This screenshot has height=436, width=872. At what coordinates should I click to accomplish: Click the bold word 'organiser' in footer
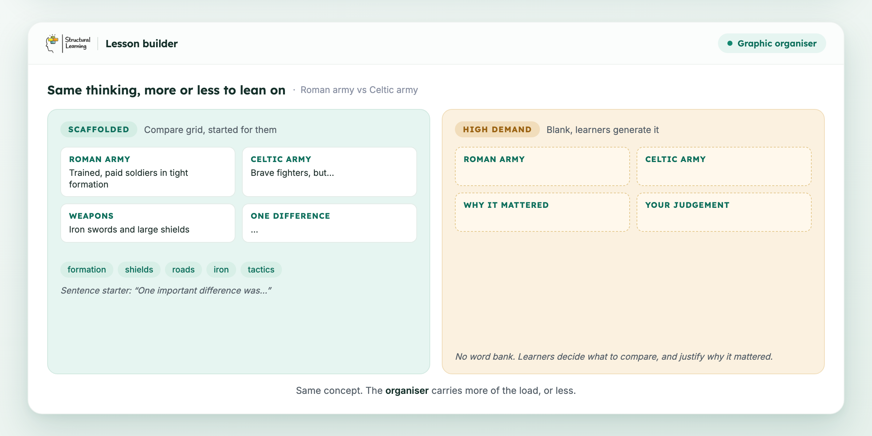coord(407,391)
